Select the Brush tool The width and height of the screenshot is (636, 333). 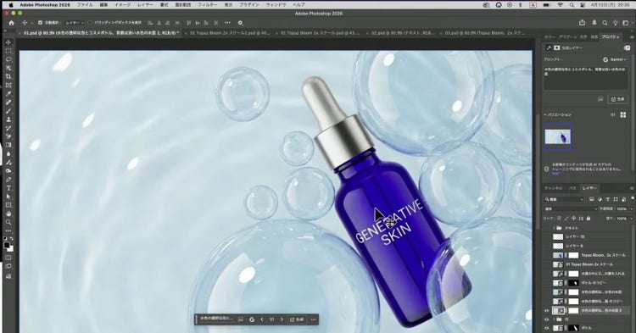pyautogui.click(x=8, y=111)
